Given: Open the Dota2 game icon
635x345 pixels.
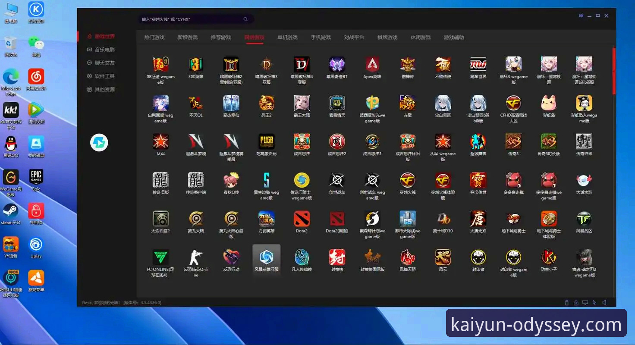Looking at the screenshot, I should pos(302,219).
